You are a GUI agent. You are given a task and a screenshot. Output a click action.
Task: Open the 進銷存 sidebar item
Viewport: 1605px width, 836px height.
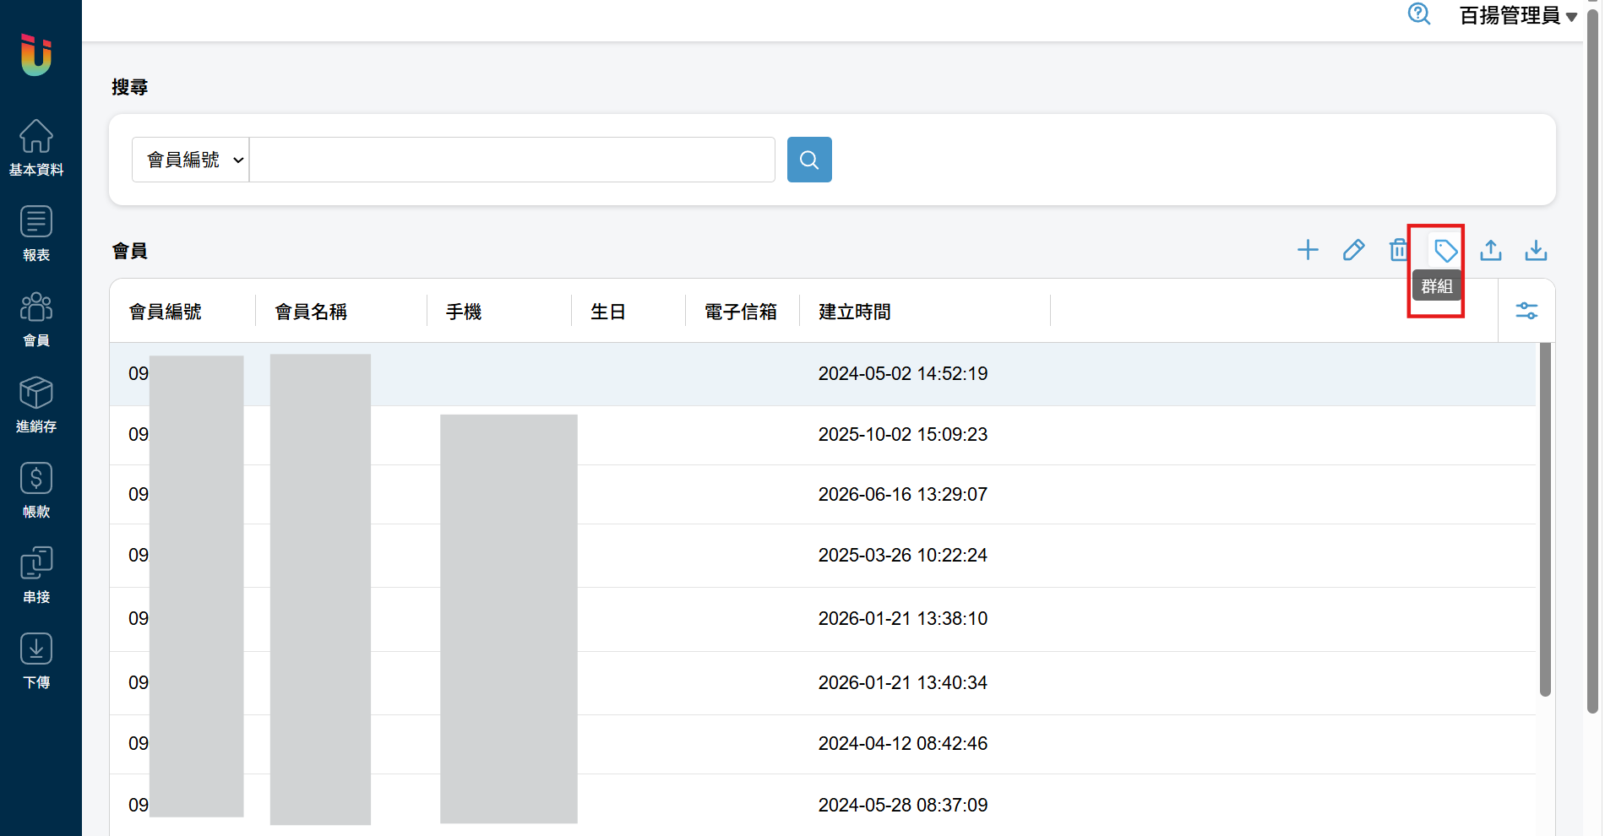click(x=36, y=405)
